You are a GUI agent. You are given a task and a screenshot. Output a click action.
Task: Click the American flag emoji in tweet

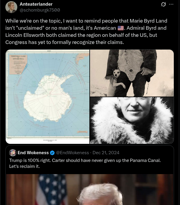point(121,28)
